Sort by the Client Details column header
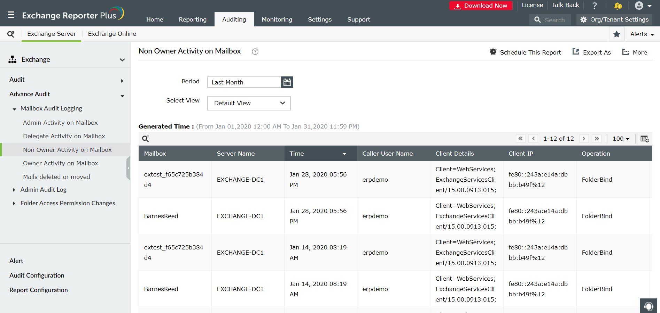 (455, 154)
